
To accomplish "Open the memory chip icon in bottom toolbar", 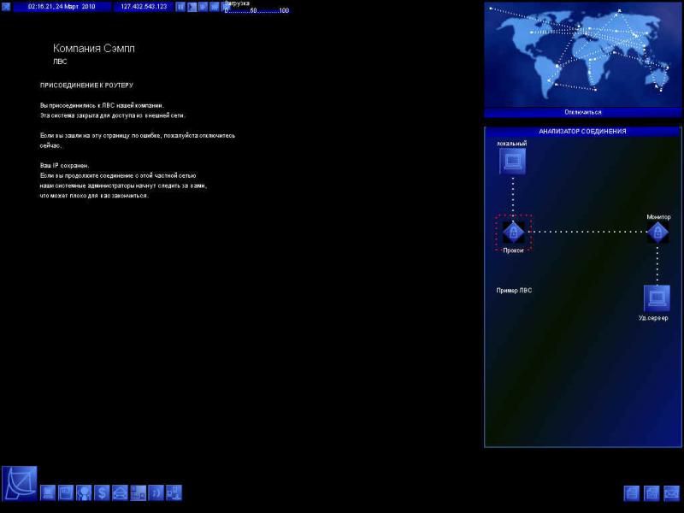I will pyautogui.click(x=66, y=492).
